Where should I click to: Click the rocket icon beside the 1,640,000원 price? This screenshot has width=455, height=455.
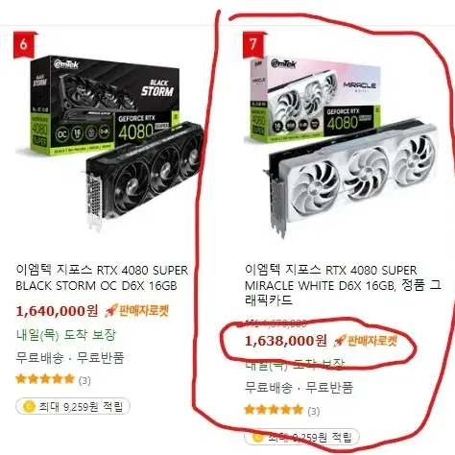pos(111,311)
